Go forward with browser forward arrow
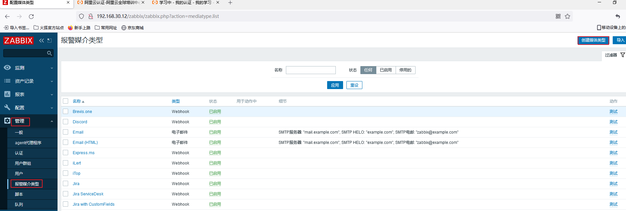 click(x=19, y=16)
